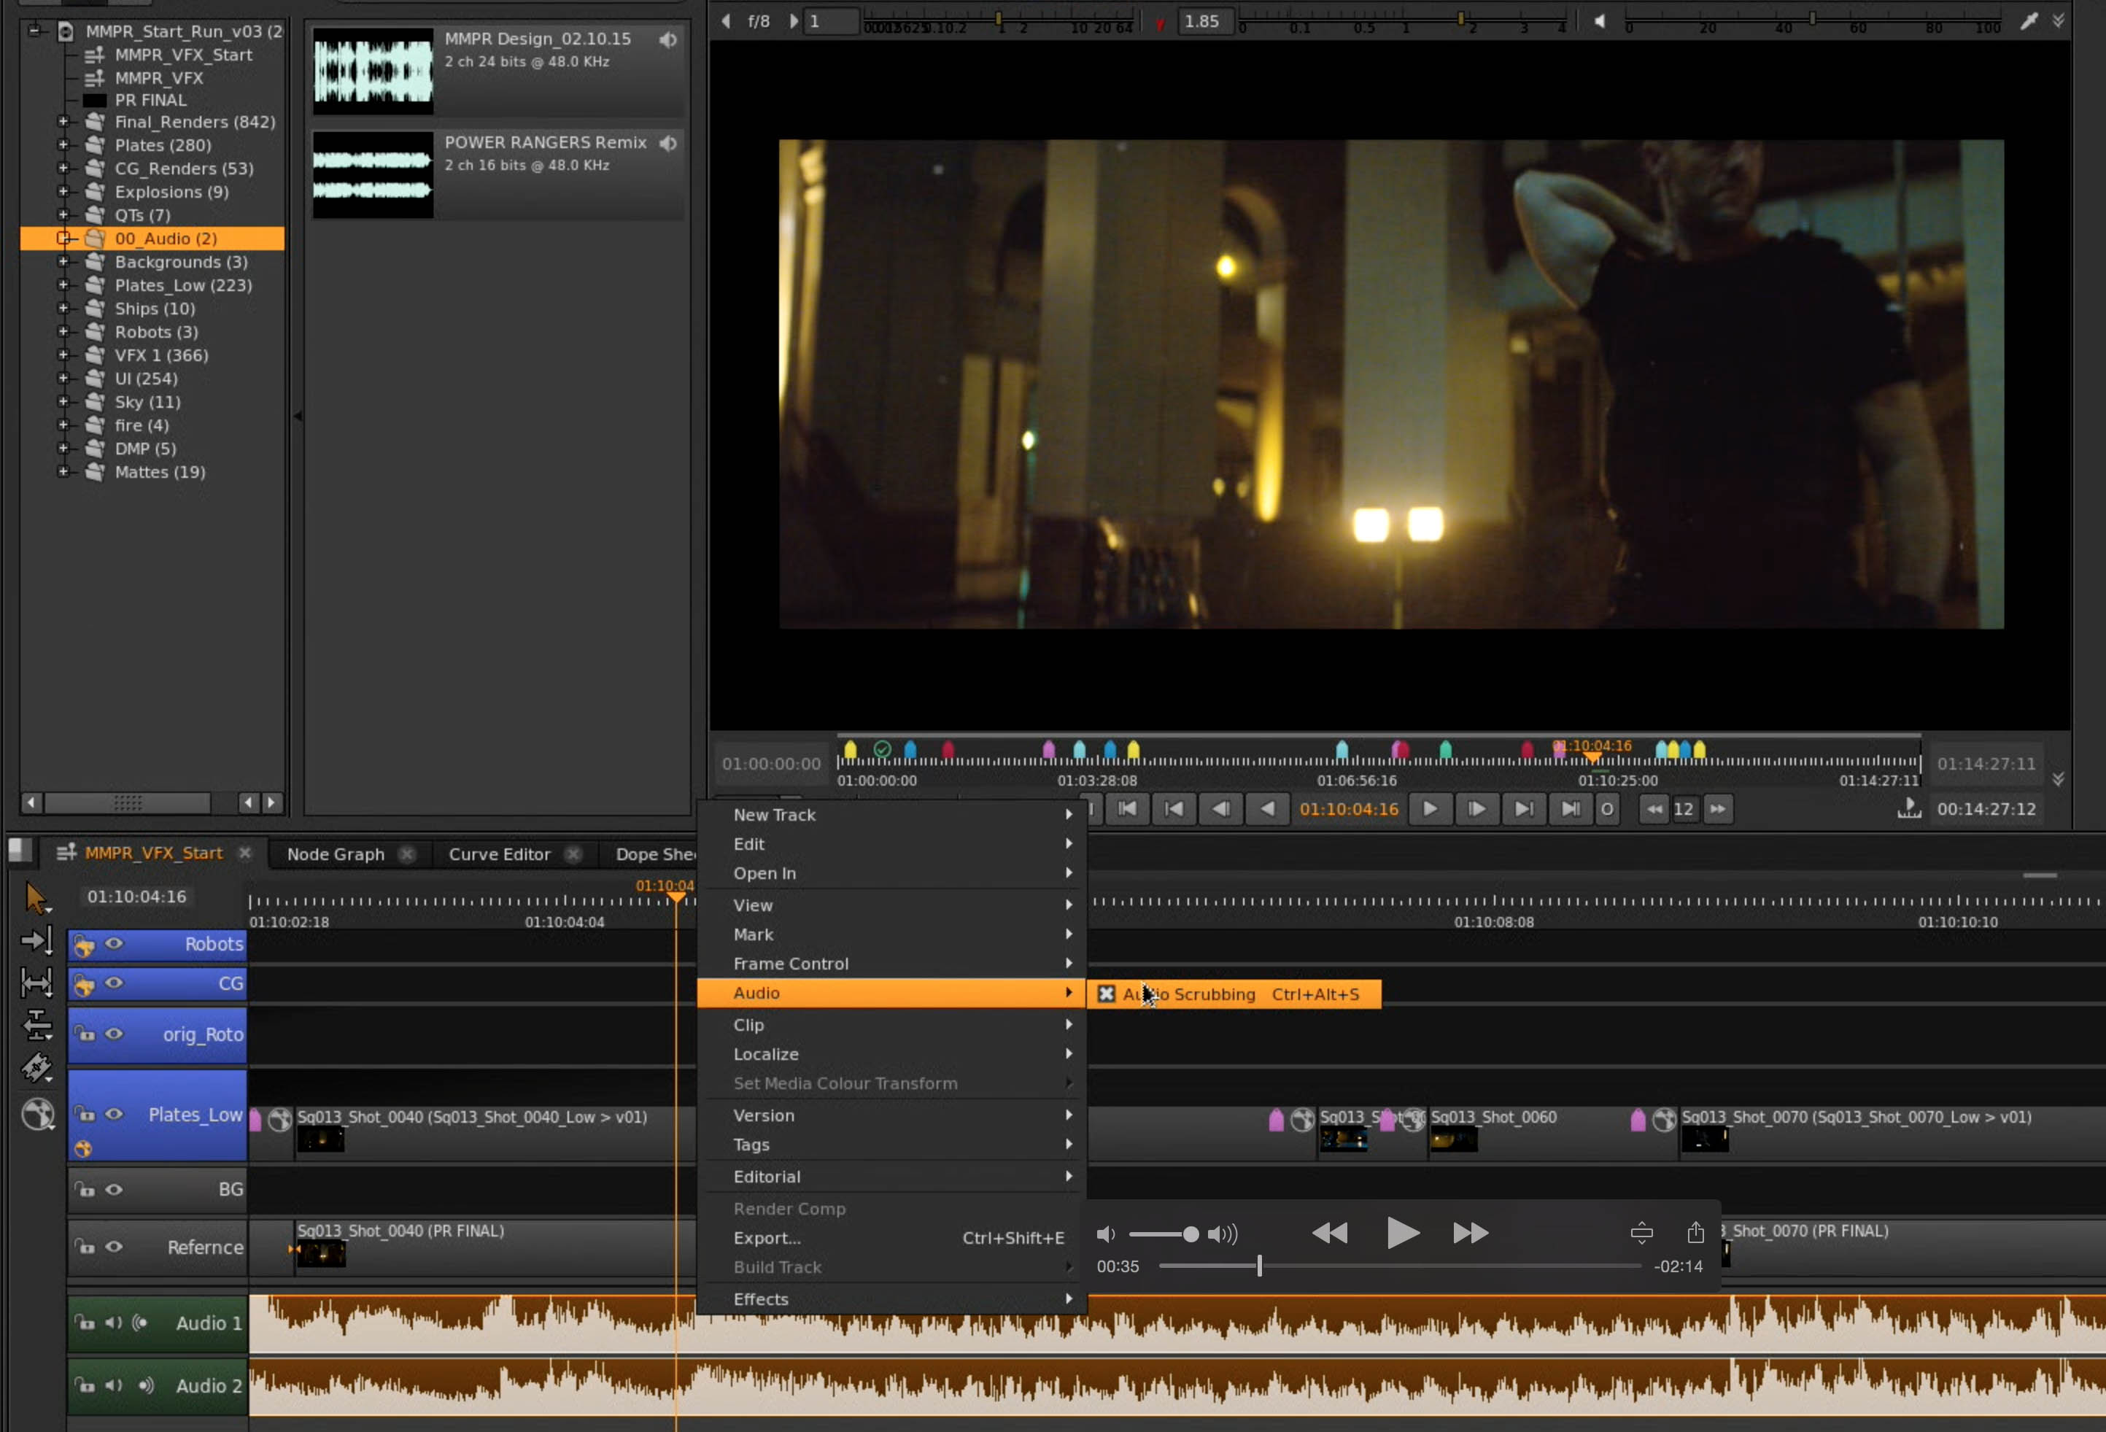The width and height of the screenshot is (2106, 1432).
Task: Click rewind button in media overlay
Action: coord(1329,1233)
